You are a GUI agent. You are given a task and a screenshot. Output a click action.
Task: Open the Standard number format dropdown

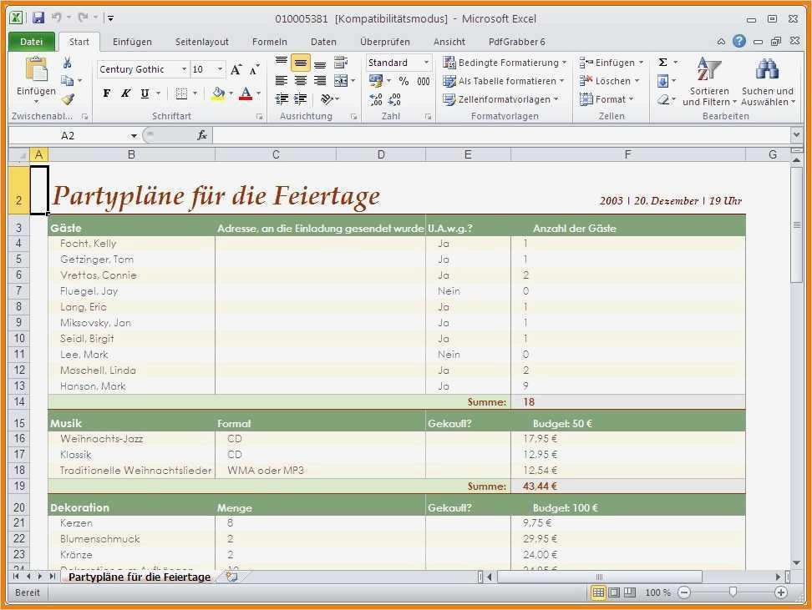(x=426, y=62)
